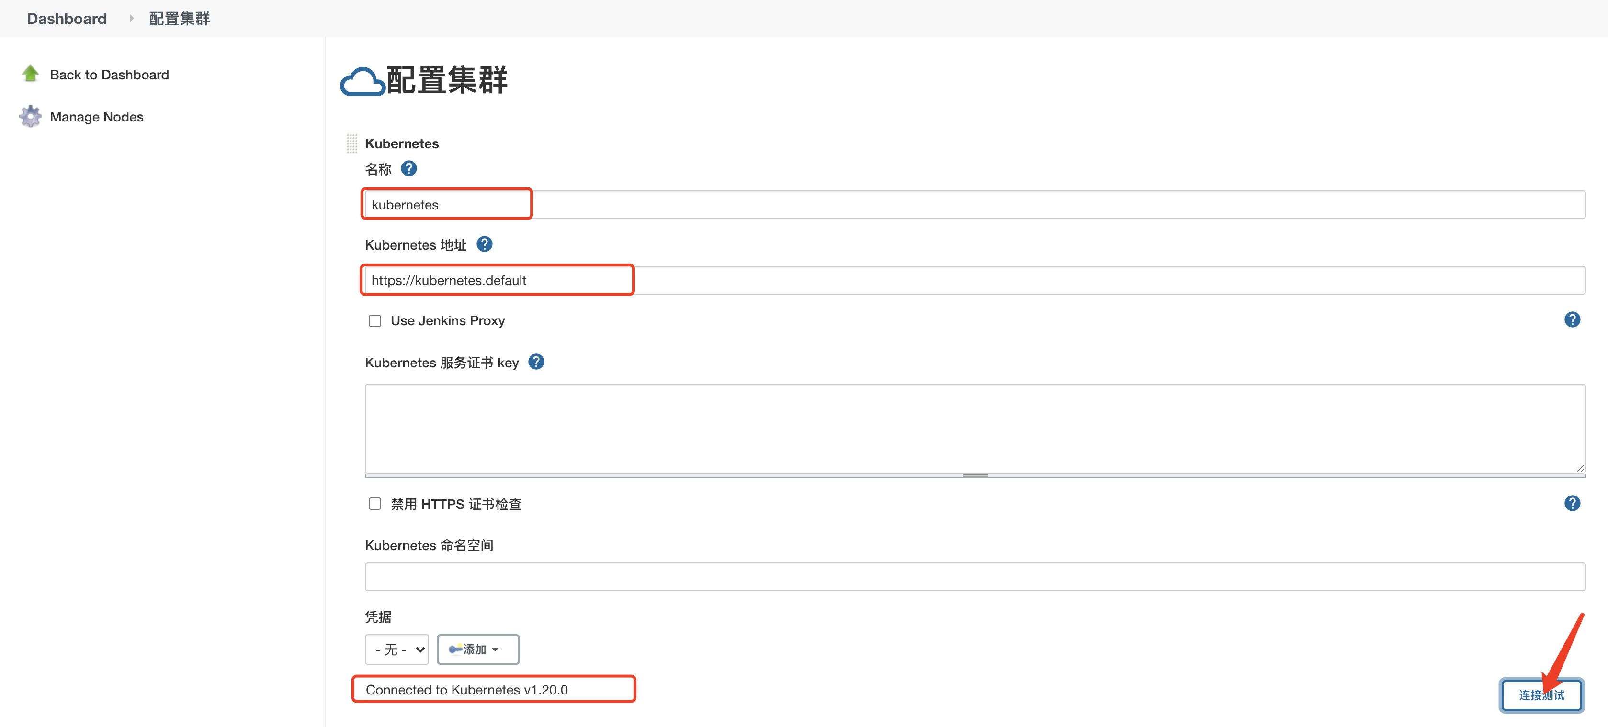The image size is (1608, 727).
Task: Click the cloud icon beside 配置集群 heading
Action: coord(362,82)
